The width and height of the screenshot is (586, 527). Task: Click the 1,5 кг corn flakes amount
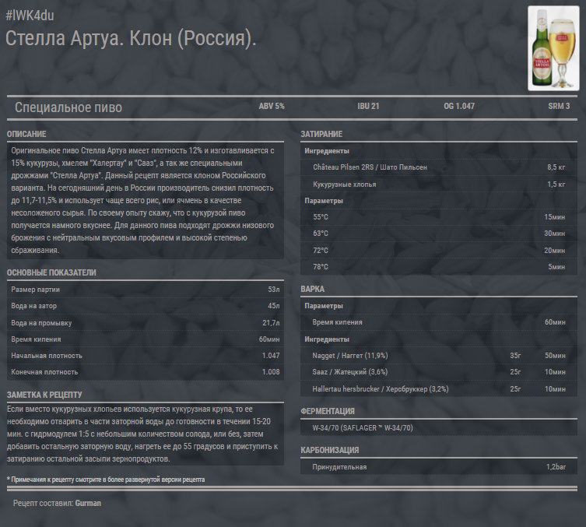click(x=556, y=184)
